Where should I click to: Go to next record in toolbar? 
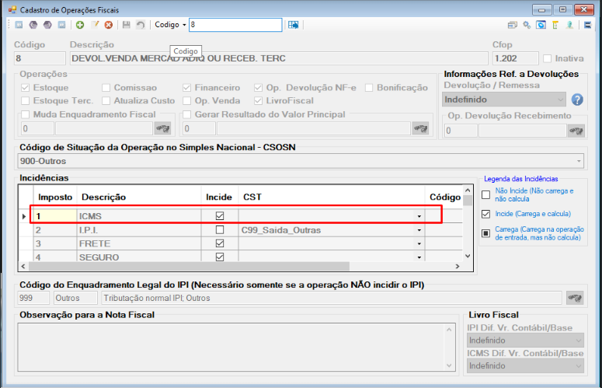pos(47,25)
